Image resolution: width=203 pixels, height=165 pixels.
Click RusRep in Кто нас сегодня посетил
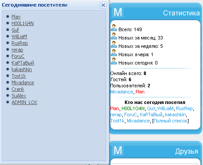click(184, 108)
